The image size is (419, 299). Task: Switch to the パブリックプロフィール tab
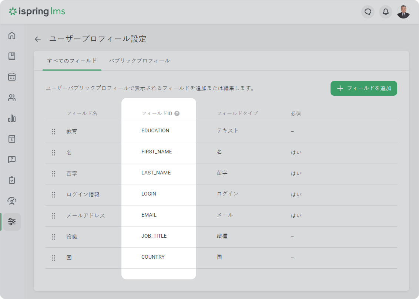[139, 61]
